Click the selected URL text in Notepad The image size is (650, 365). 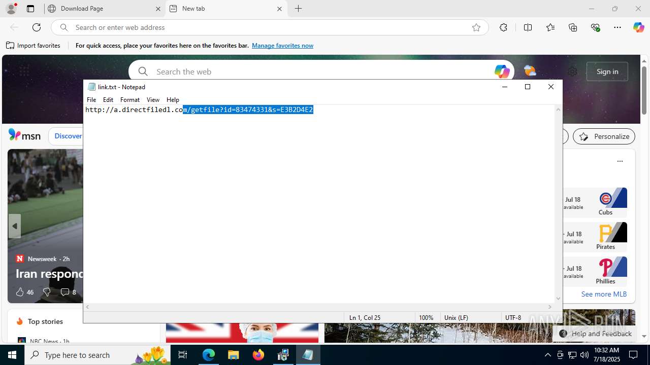[248, 109]
